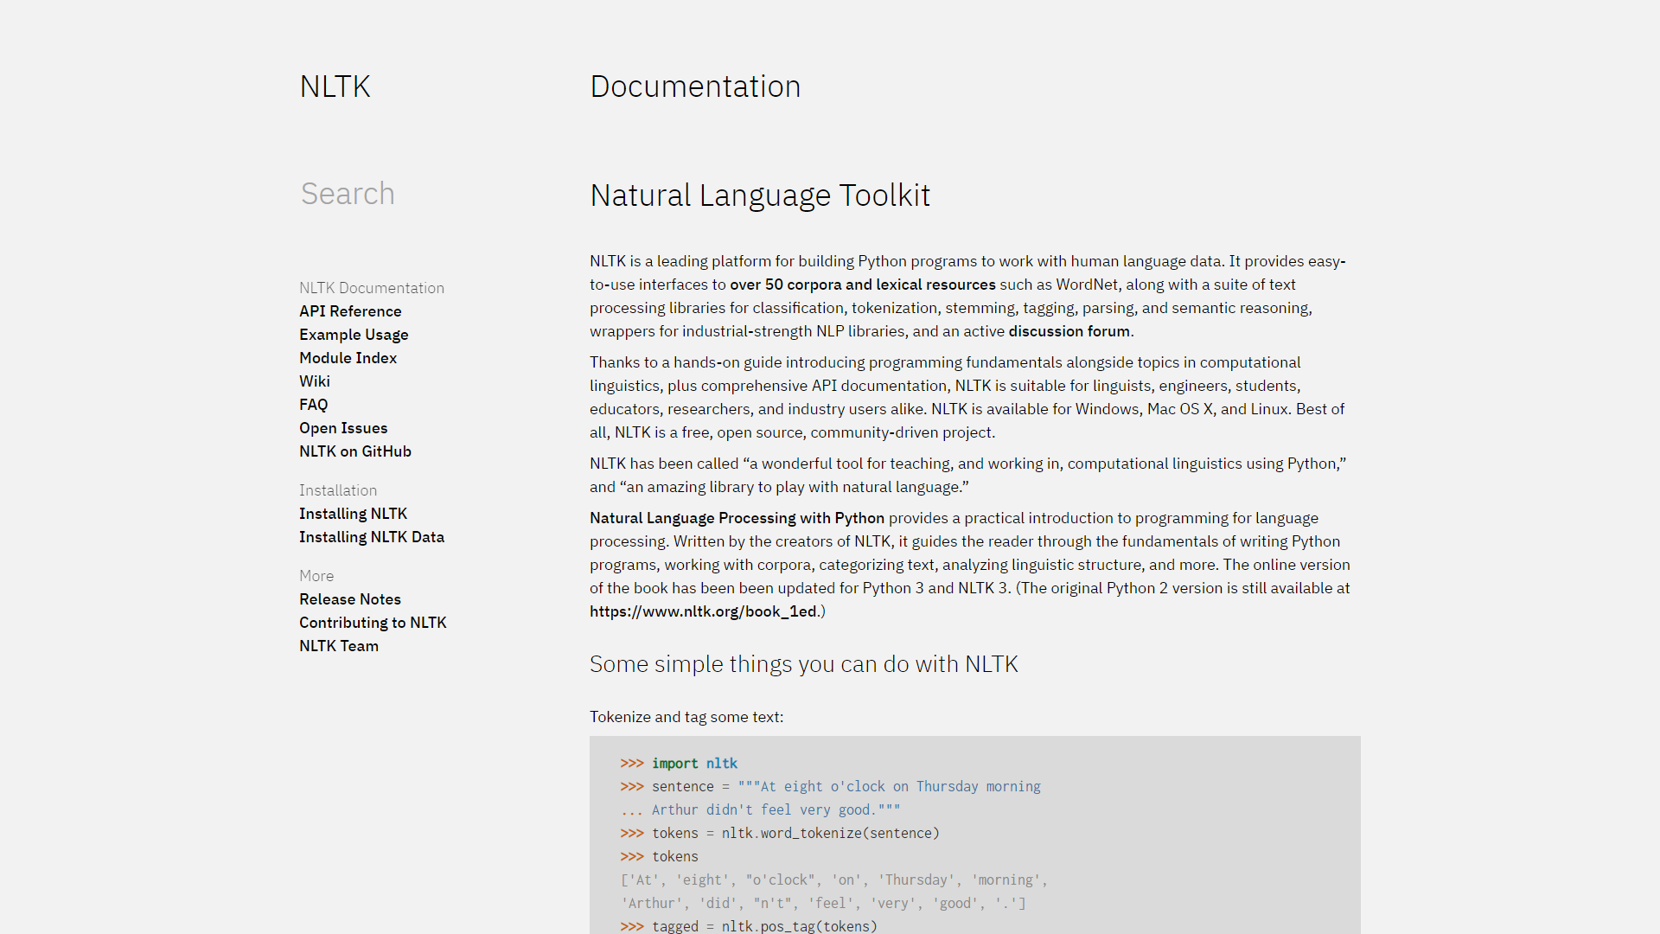Open the Installing NLTK guide
This screenshot has height=934, width=1660.
tap(353, 513)
